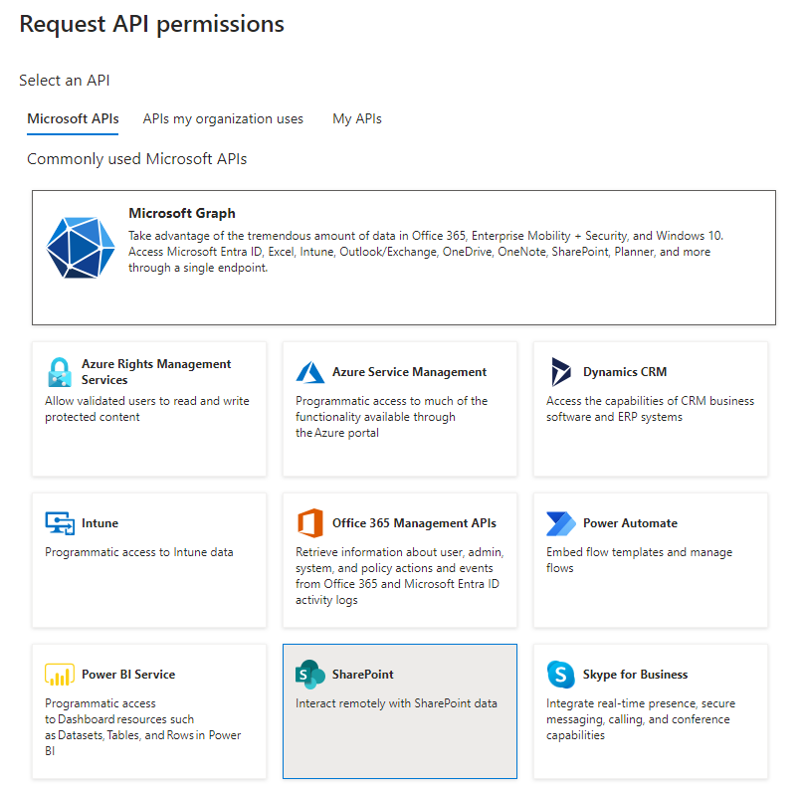Switch to the Microsoft APIs tab
Viewport: 805px width, 786px height.
(x=72, y=118)
